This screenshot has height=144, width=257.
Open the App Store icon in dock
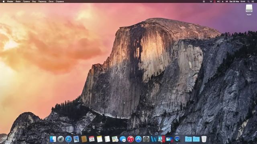pos(138,139)
